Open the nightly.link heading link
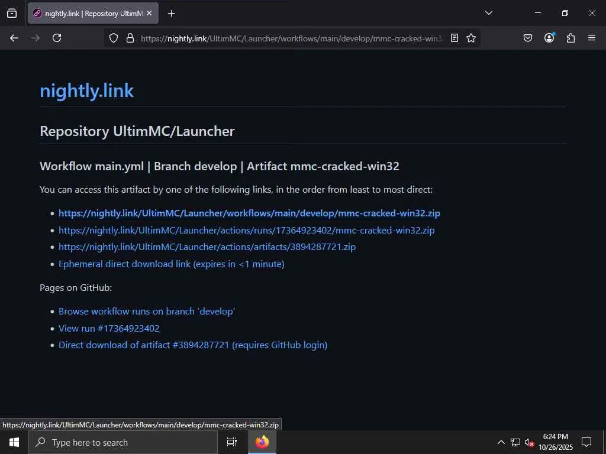606x454 pixels. pos(86,90)
